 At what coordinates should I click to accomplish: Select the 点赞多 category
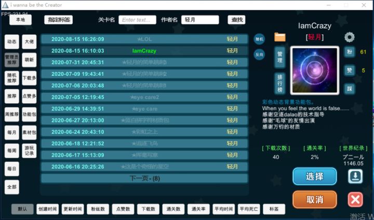tap(29, 97)
